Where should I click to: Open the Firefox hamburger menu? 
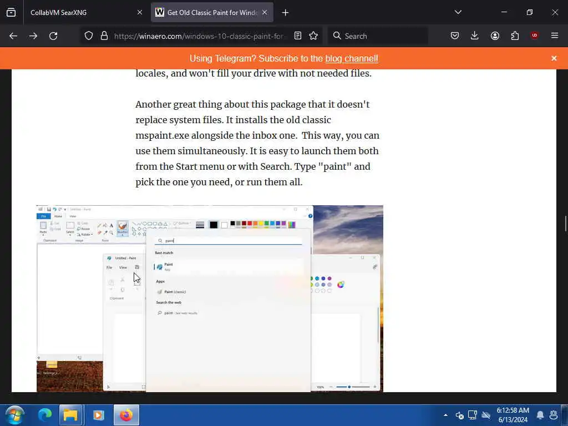pyautogui.click(x=555, y=35)
